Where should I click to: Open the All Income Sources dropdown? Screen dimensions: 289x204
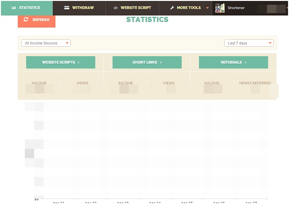click(x=46, y=43)
